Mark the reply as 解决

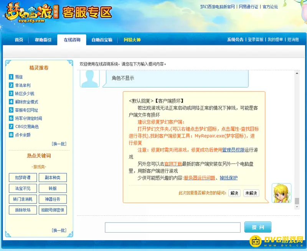click(x=234, y=193)
